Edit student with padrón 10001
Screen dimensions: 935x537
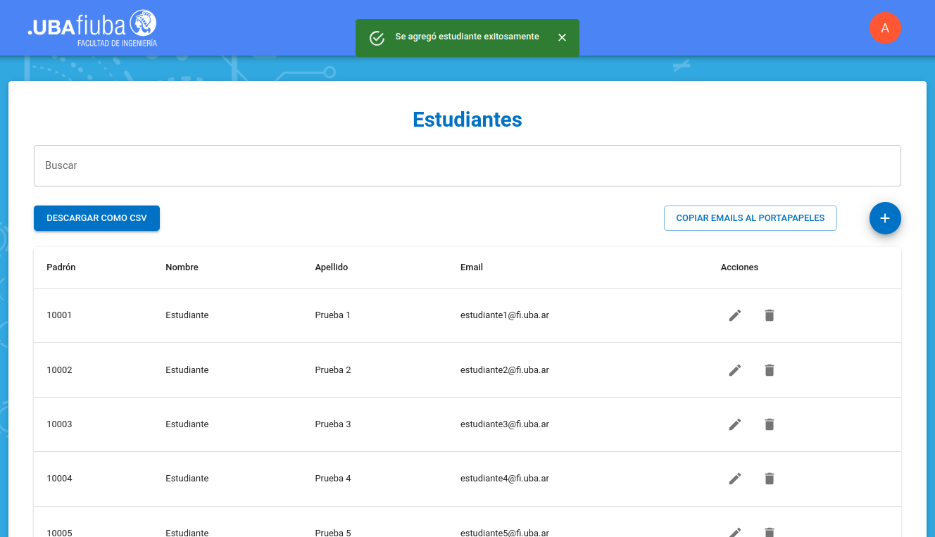point(735,315)
